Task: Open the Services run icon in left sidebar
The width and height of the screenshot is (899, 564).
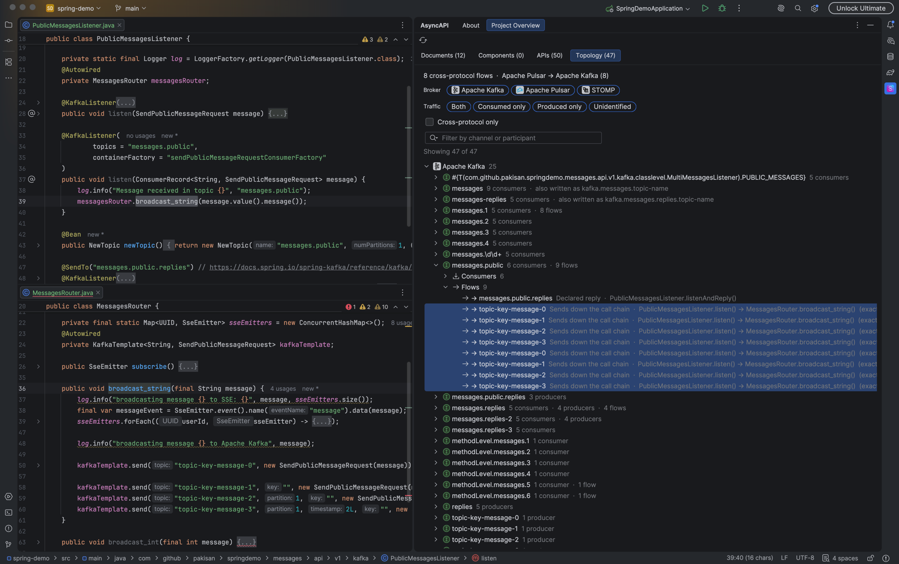Action: click(x=8, y=497)
